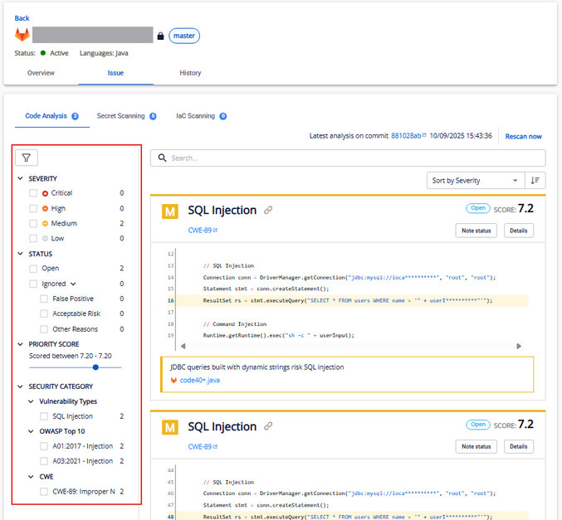The image size is (562, 520).
Task: Open the Sort by Severity dropdown
Action: point(476,181)
